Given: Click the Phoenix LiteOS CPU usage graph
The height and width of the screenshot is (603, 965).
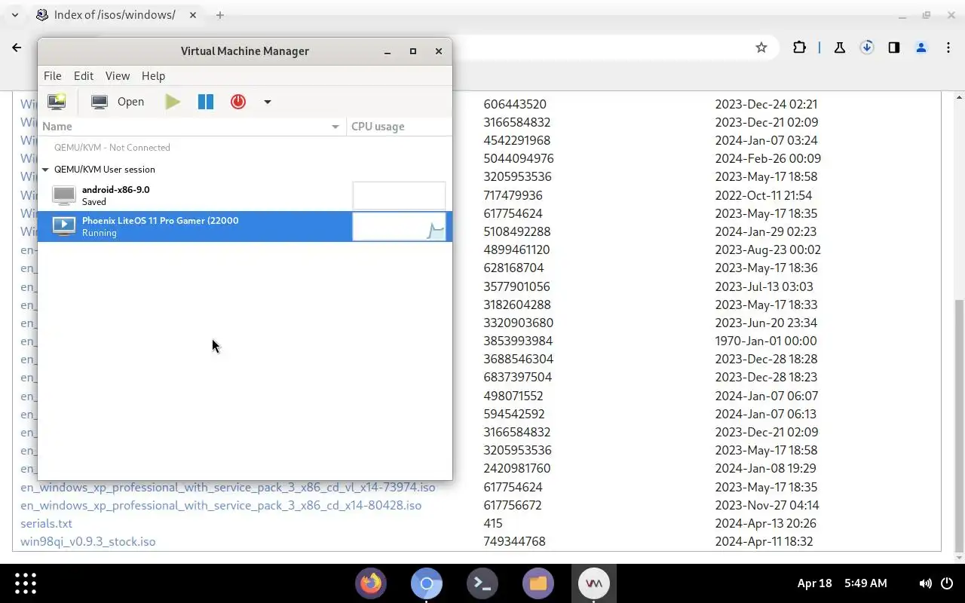Looking at the screenshot, I should point(399,226).
